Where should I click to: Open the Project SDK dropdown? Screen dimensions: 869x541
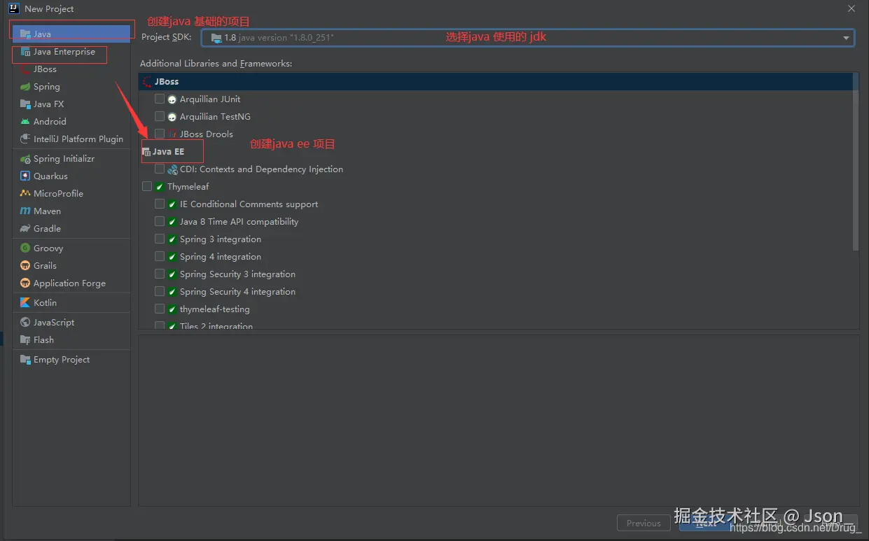click(528, 37)
